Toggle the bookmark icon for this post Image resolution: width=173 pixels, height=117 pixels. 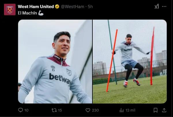click(155, 110)
